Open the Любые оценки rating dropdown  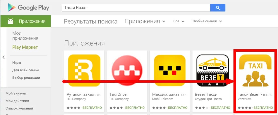[x=207, y=21]
